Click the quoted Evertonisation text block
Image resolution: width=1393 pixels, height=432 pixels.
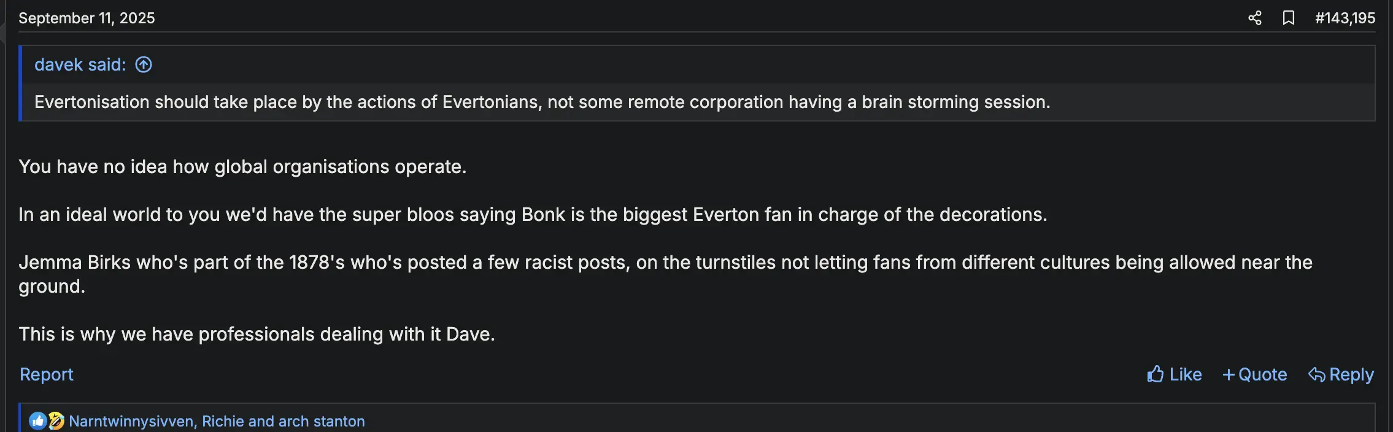click(542, 102)
